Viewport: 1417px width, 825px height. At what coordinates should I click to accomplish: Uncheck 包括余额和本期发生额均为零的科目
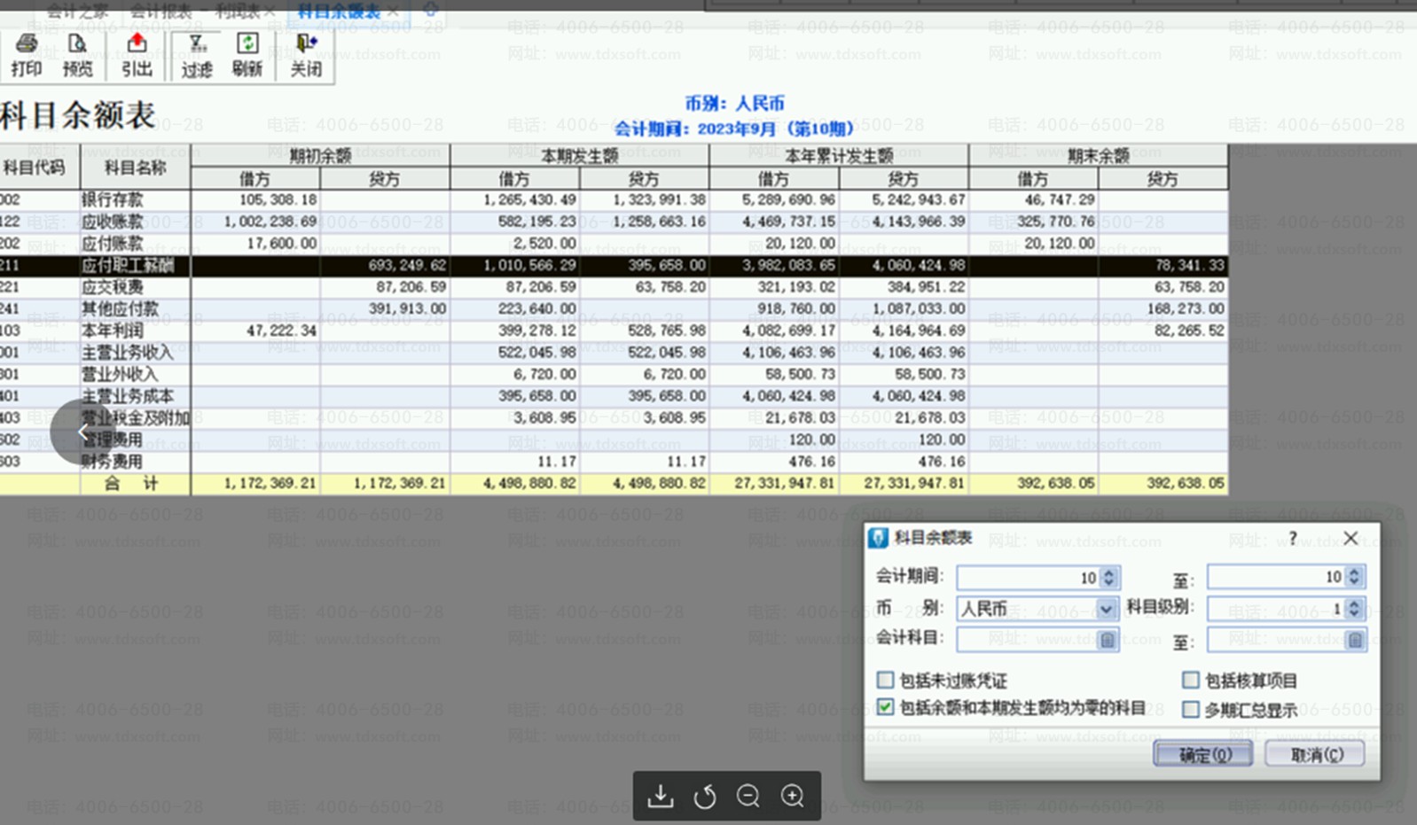coord(885,707)
